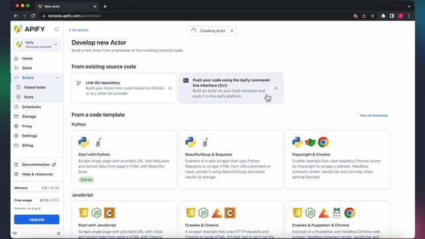Screen dimensions: 425x239
Task: Choose Push your code using Apify CLI
Action: 231,88
